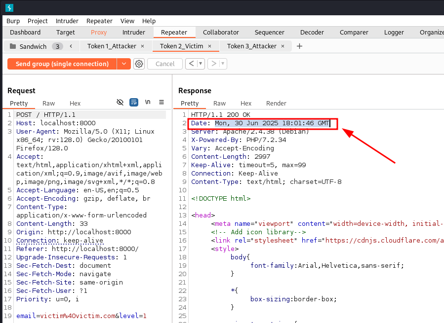
Task: Close the Token 1_Attacker tab
Action: point(142,46)
